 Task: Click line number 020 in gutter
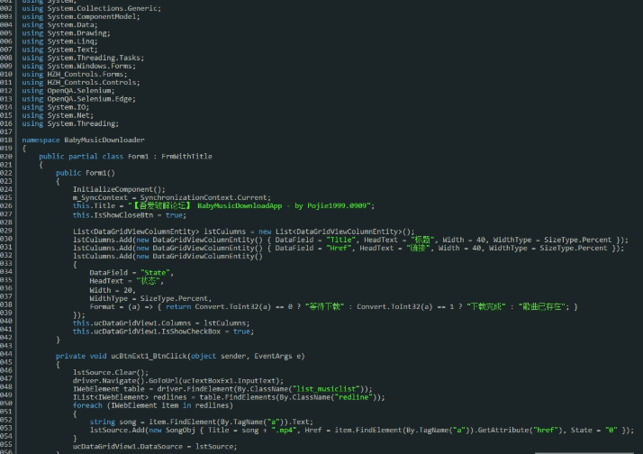click(6, 156)
